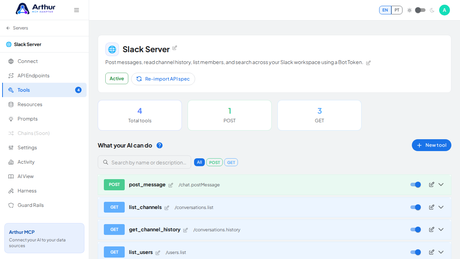This screenshot has height=259, width=460.
Task: Click the Arthur MCP info card
Action: pos(45,238)
